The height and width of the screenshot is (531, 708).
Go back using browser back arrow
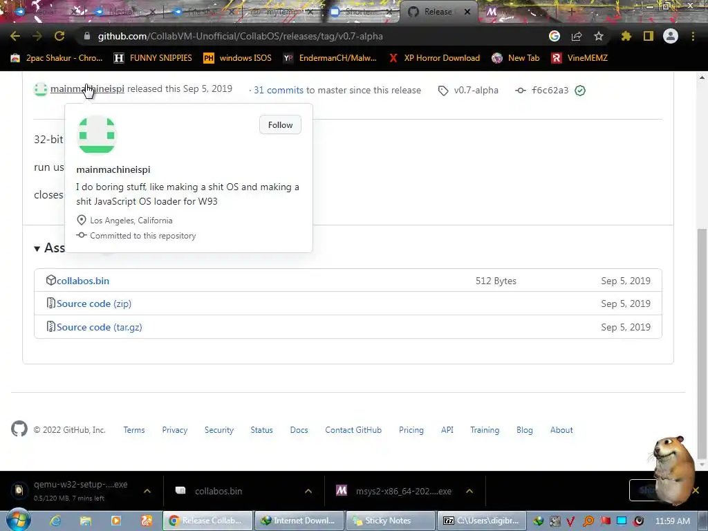15,36
